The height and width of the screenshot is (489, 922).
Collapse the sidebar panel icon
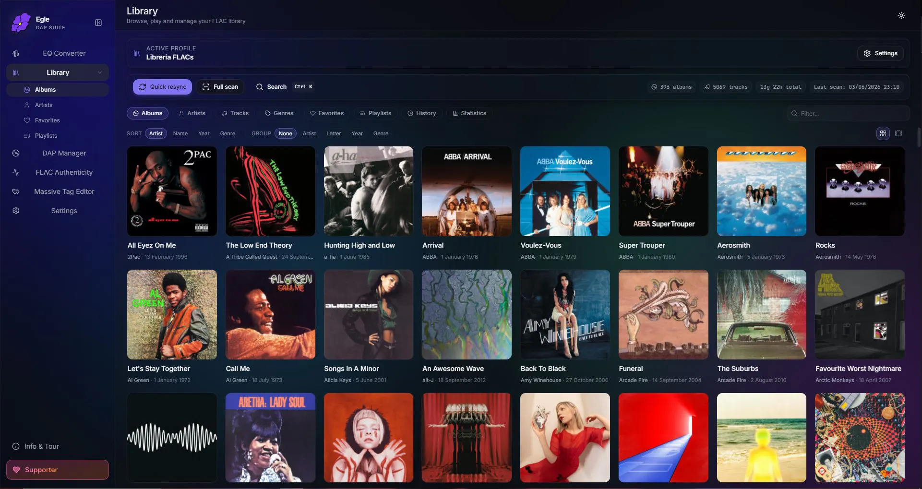[98, 23]
